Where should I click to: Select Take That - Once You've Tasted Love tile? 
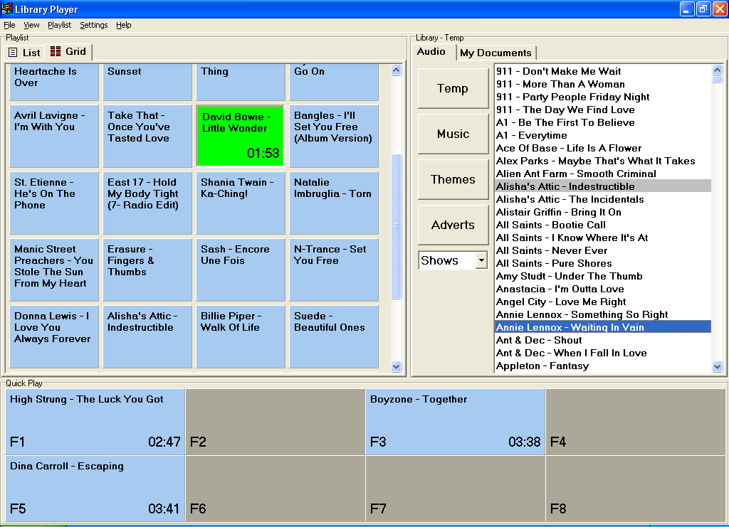147,136
